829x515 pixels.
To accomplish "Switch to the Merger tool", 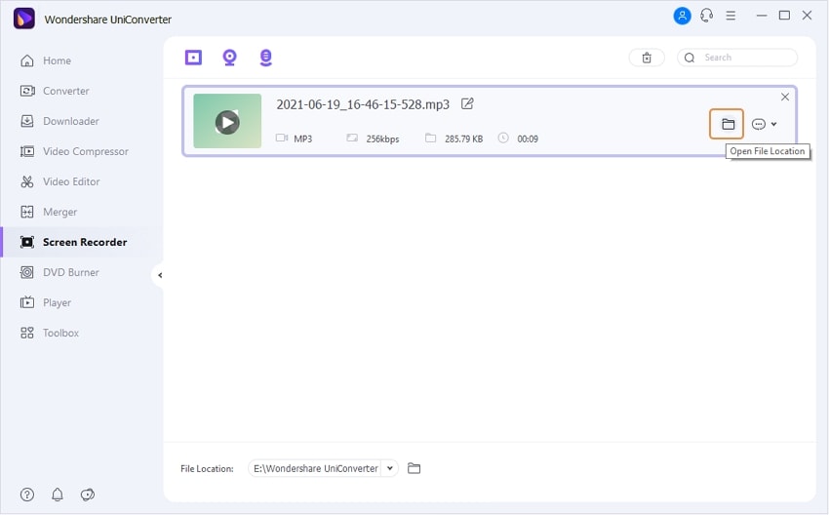I will 48,212.
